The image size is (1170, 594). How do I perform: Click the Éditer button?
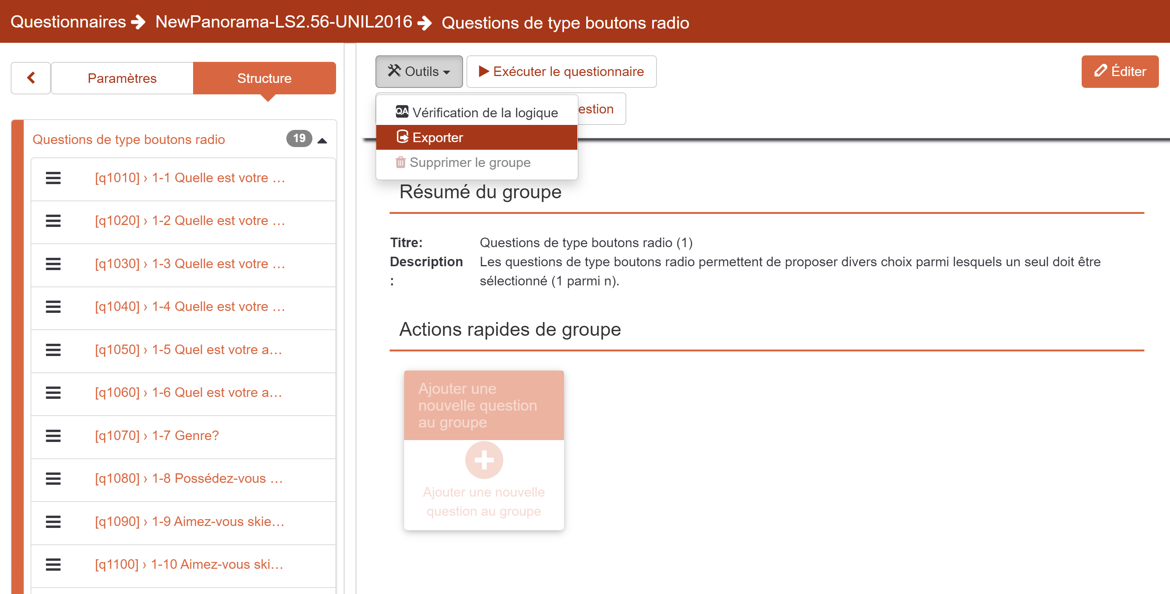(x=1119, y=71)
